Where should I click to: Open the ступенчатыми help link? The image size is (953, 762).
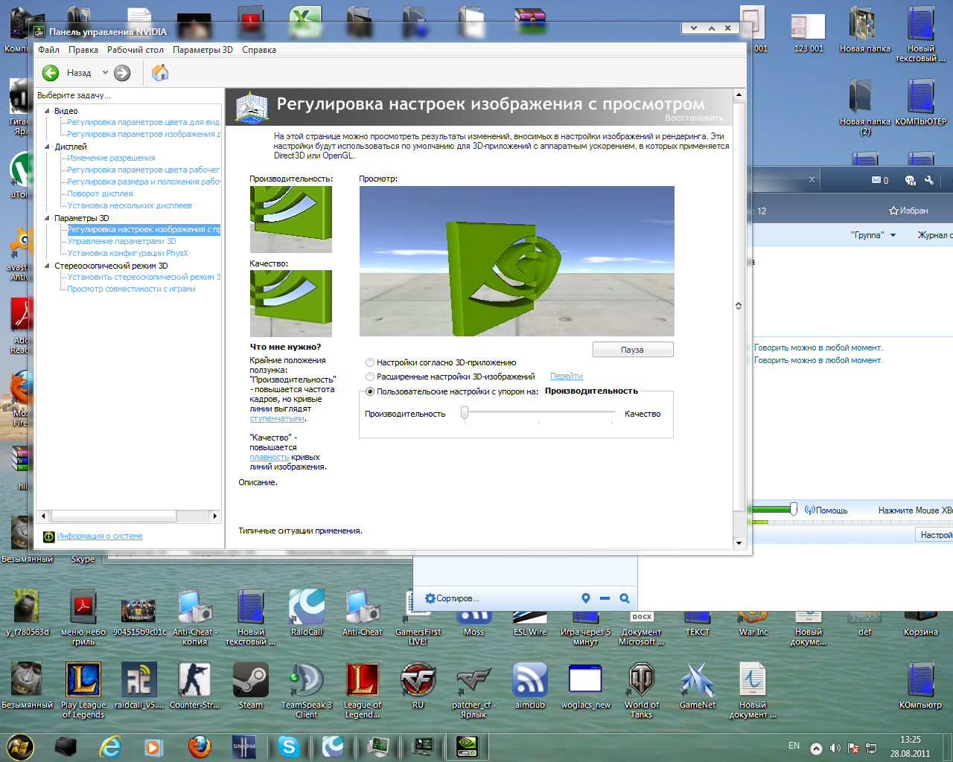tap(277, 418)
